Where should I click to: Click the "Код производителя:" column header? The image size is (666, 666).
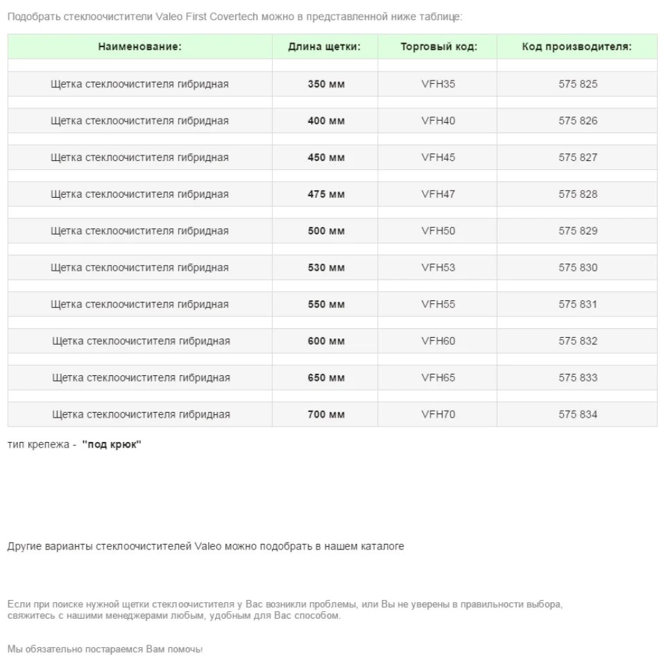pos(577,47)
